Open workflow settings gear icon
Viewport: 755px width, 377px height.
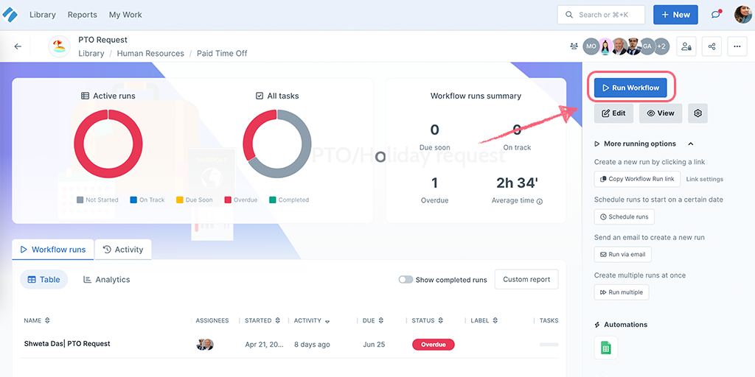[697, 113]
